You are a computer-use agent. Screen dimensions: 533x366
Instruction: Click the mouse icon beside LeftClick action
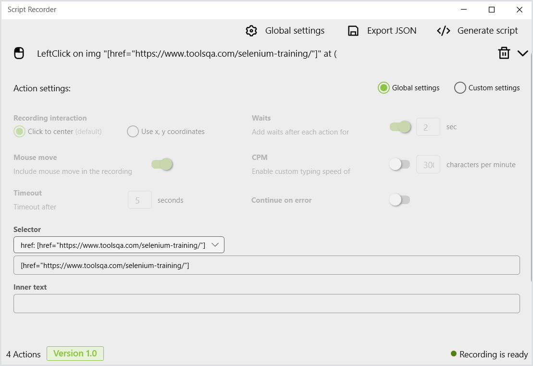[x=19, y=53]
